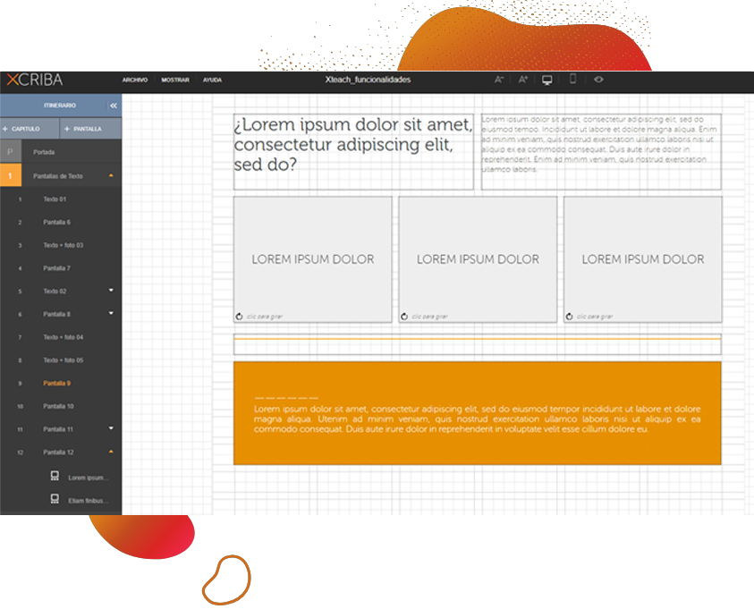The width and height of the screenshot is (754, 609).
Task: Open Texto + foto 03 in the itinerary
Action: pyautogui.click(x=63, y=245)
